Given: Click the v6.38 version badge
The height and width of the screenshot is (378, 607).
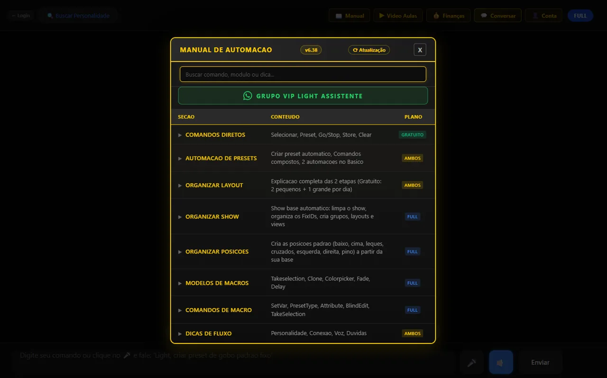Looking at the screenshot, I should (x=311, y=50).
